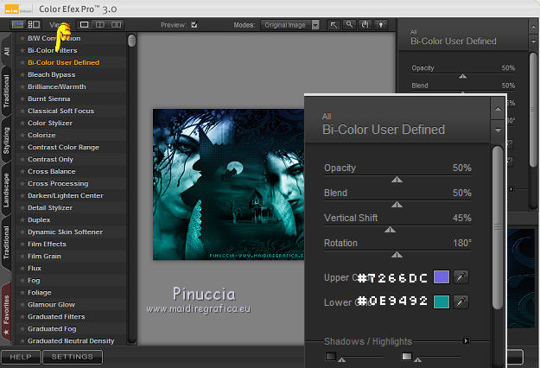The height and width of the screenshot is (368, 540).
Task: Toggle the Preview checkbox
Action: click(x=194, y=25)
